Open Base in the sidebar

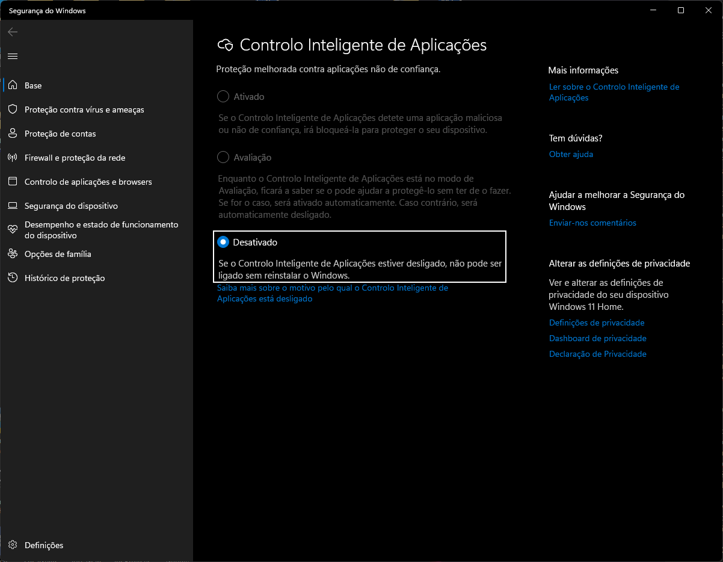coord(96,85)
